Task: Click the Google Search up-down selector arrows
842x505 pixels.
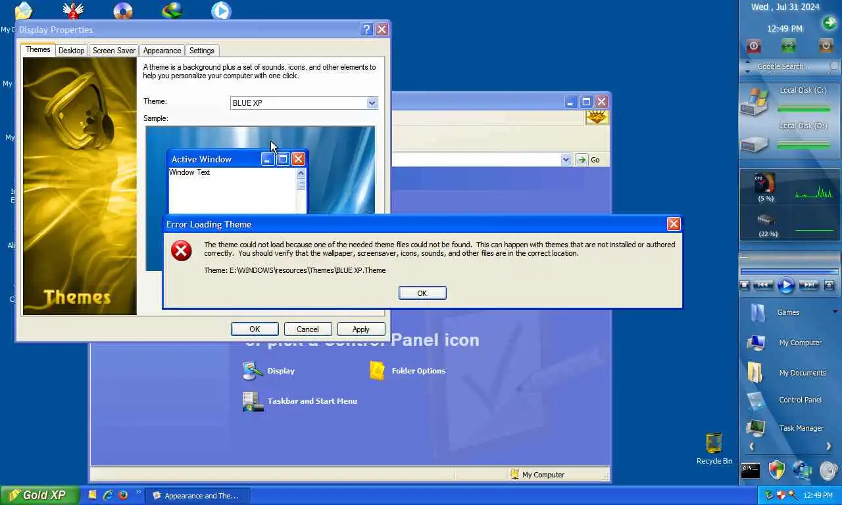Action: click(x=747, y=66)
